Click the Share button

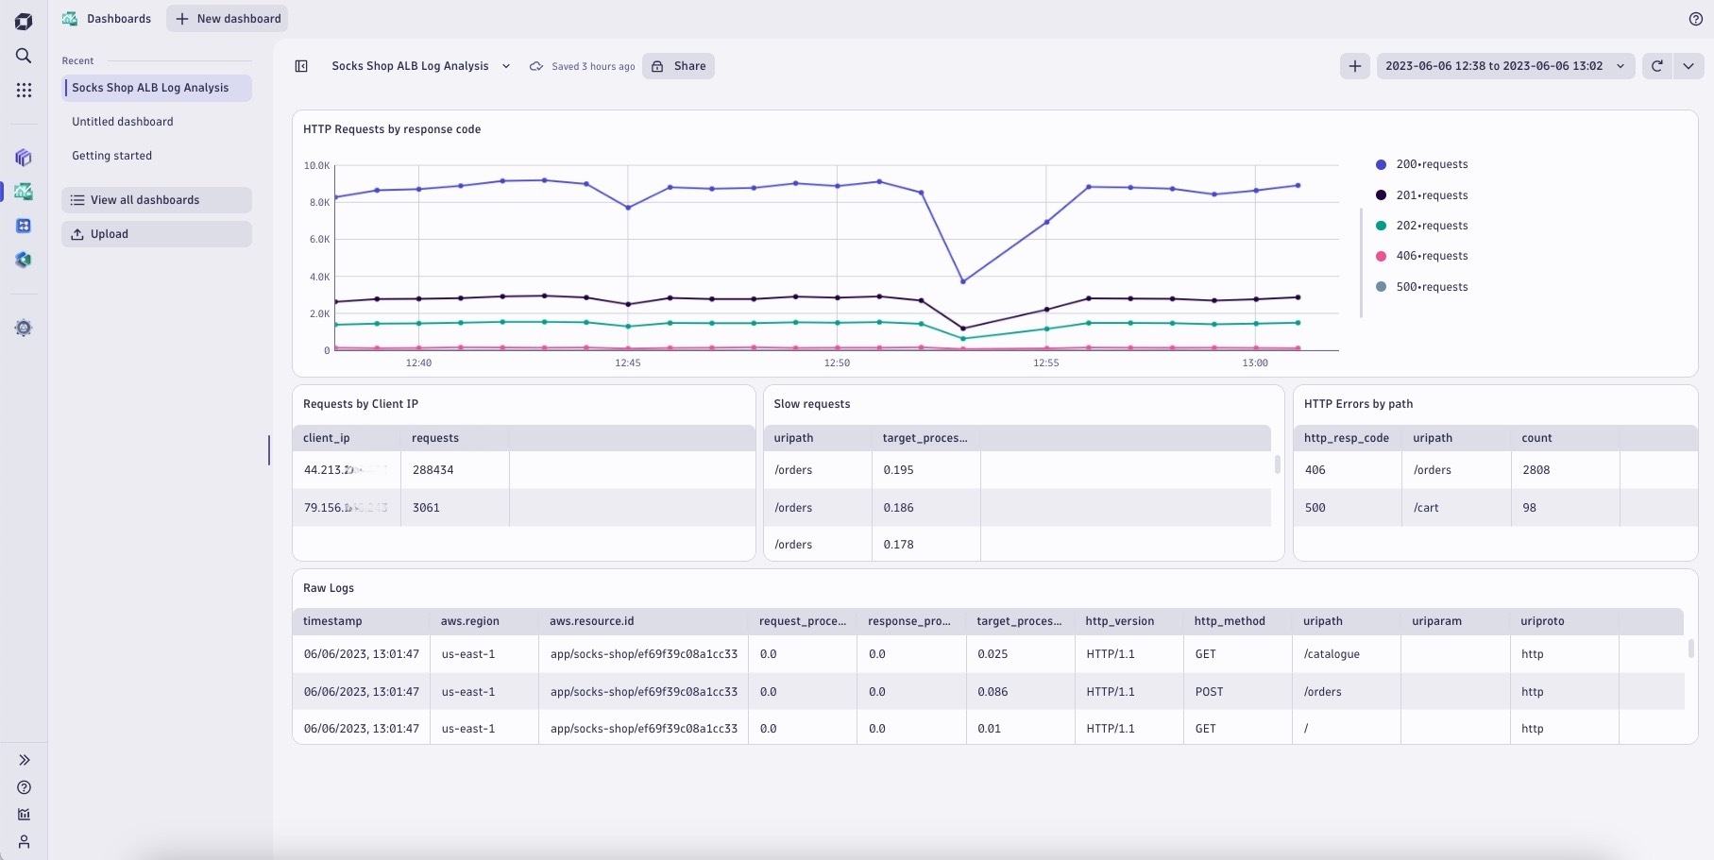click(x=678, y=66)
